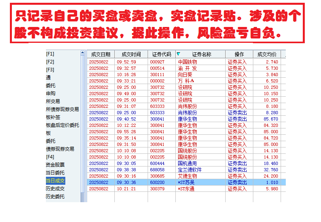Open the [F2] sidebar entry

coord(50,62)
